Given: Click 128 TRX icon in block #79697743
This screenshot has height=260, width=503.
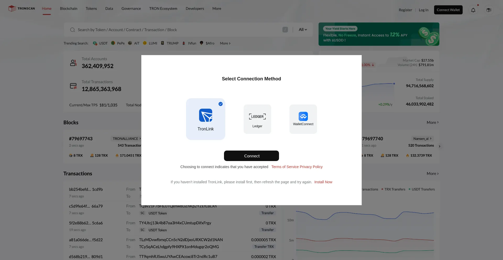Looking at the screenshot, I should (x=92, y=156).
